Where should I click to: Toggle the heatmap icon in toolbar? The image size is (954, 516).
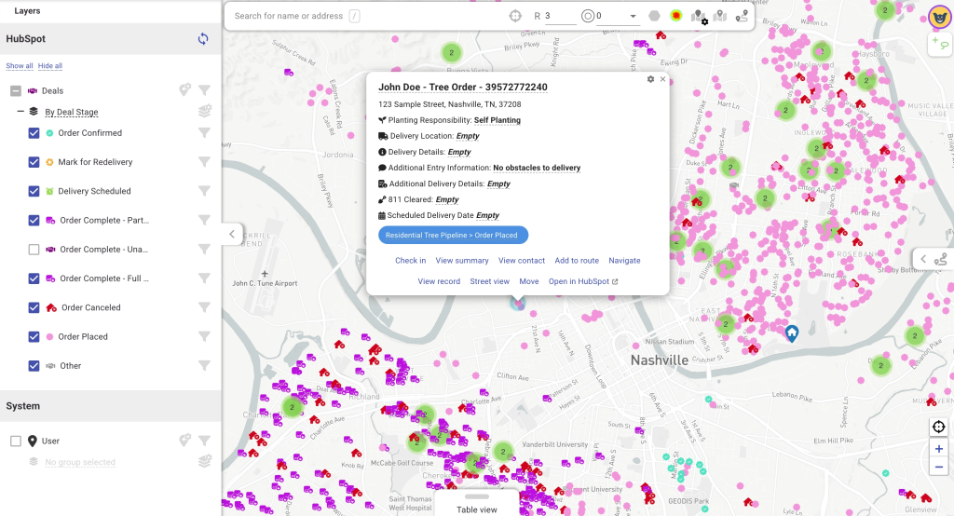(x=675, y=16)
